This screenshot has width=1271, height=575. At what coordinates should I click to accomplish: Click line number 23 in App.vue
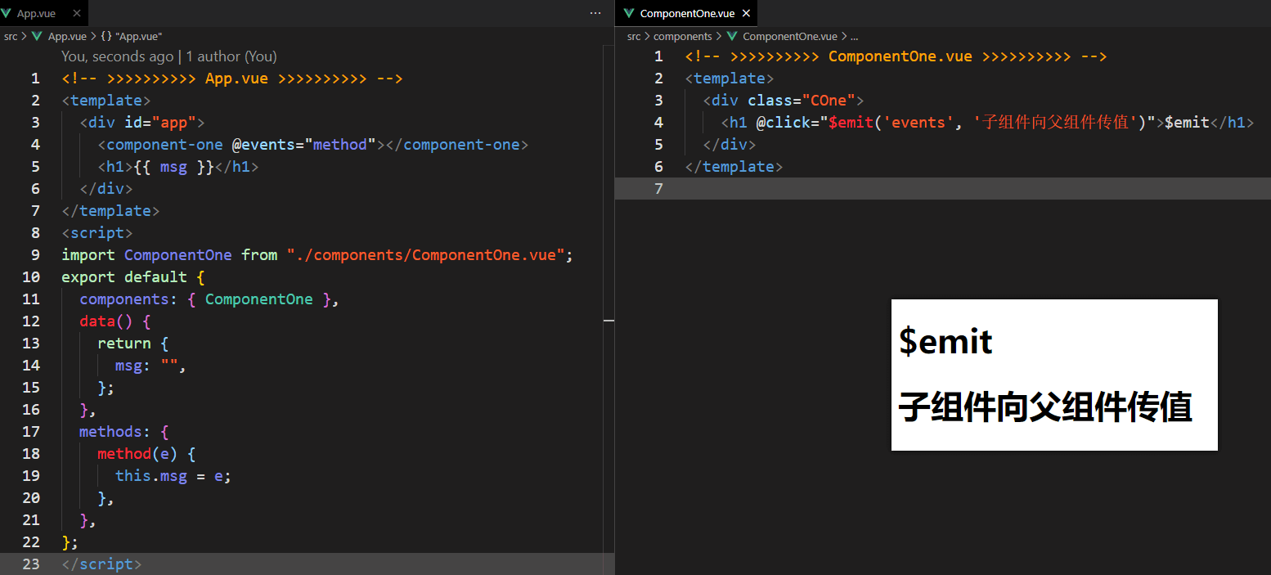[31, 564]
